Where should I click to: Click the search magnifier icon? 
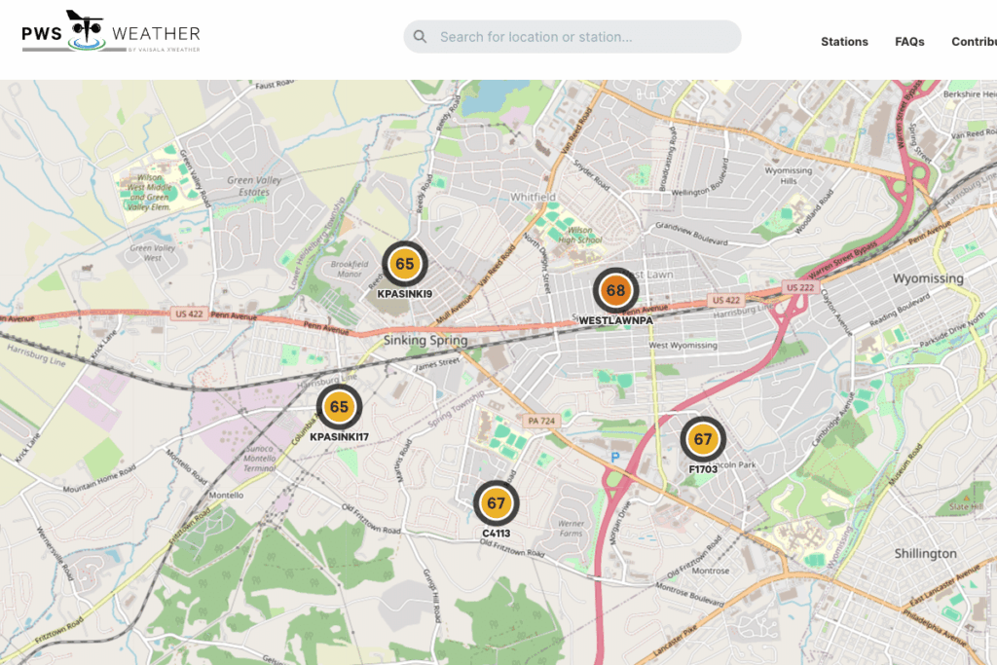[421, 37]
